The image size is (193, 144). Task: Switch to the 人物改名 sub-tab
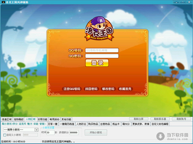pyautogui.click(x=81, y=124)
